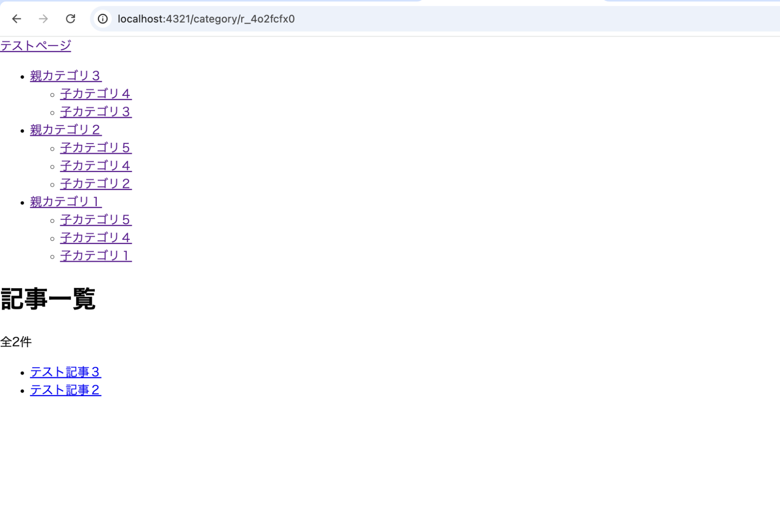Image resolution: width=780 pixels, height=507 pixels.
Task: Click the 記事一覧 heading
Action: (48, 299)
